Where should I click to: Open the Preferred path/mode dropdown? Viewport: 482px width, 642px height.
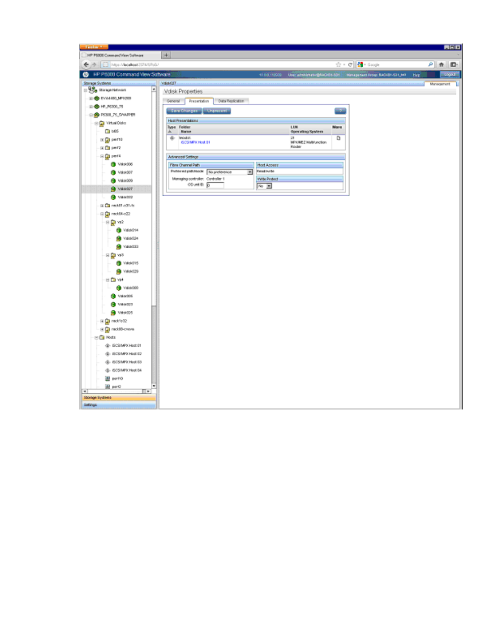tap(250, 172)
